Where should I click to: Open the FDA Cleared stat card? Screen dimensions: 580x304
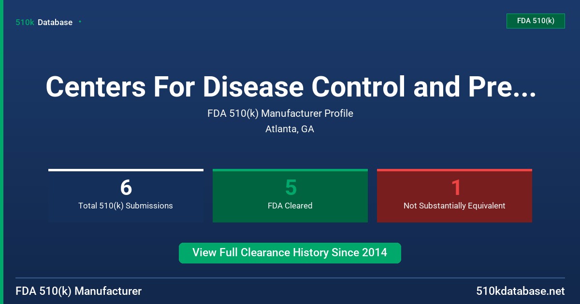point(290,196)
